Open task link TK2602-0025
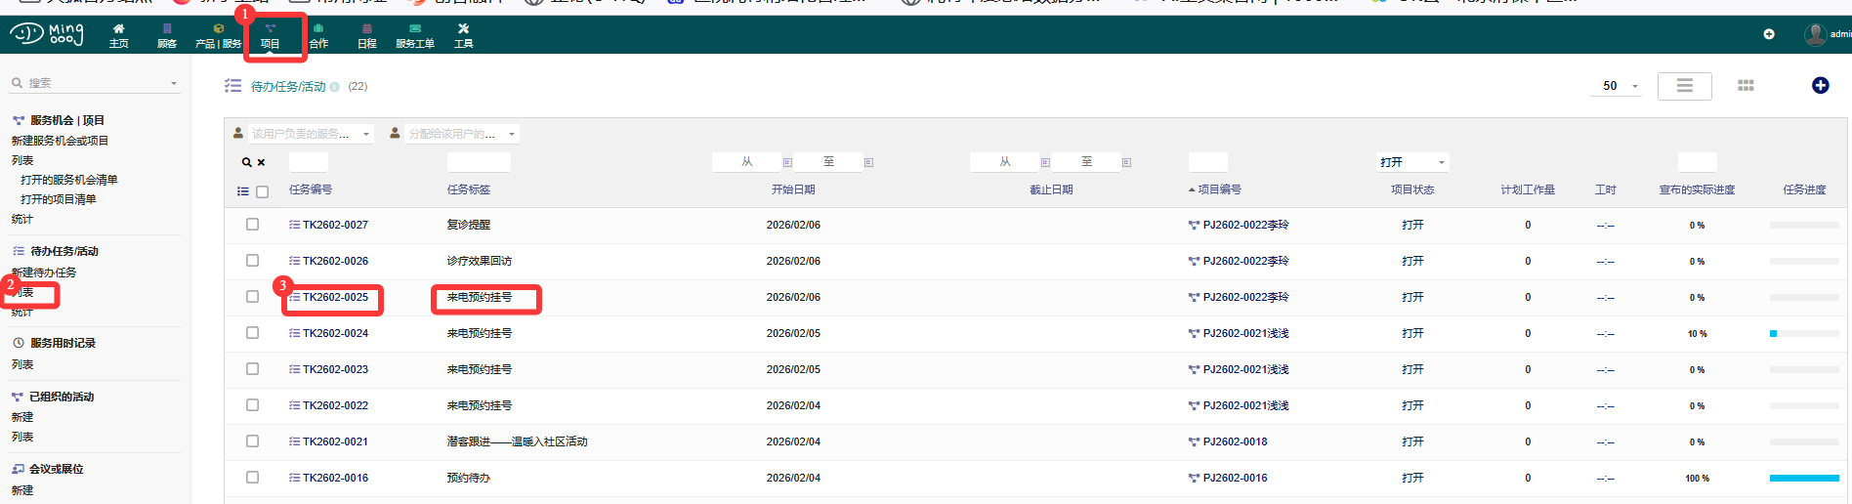1852x504 pixels. [335, 297]
